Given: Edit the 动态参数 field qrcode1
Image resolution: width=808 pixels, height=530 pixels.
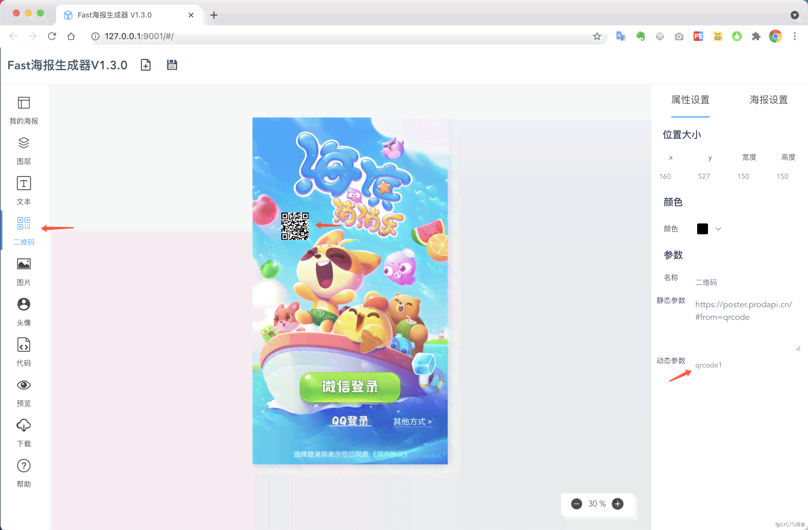Looking at the screenshot, I should [747, 365].
